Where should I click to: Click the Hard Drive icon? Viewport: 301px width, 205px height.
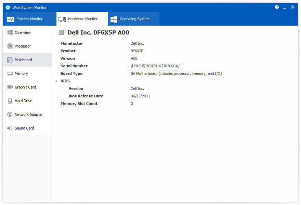pos(10,101)
